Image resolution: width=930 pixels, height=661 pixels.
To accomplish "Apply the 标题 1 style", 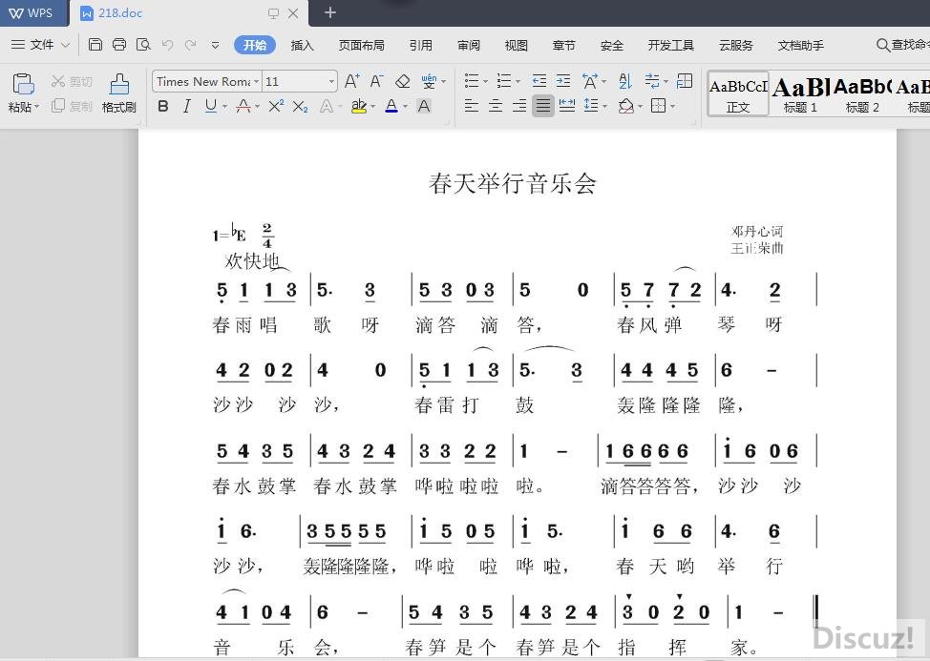I will click(x=800, y=94).
